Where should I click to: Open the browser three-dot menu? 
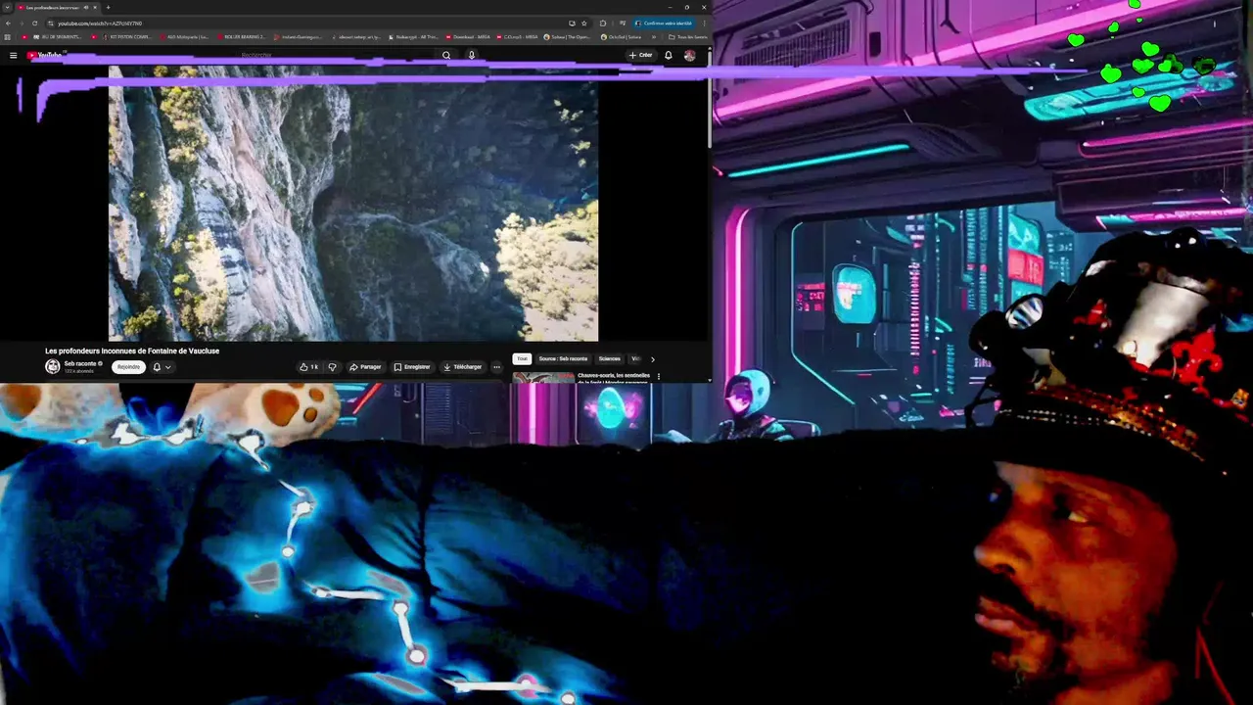click(x=705, y=23)
